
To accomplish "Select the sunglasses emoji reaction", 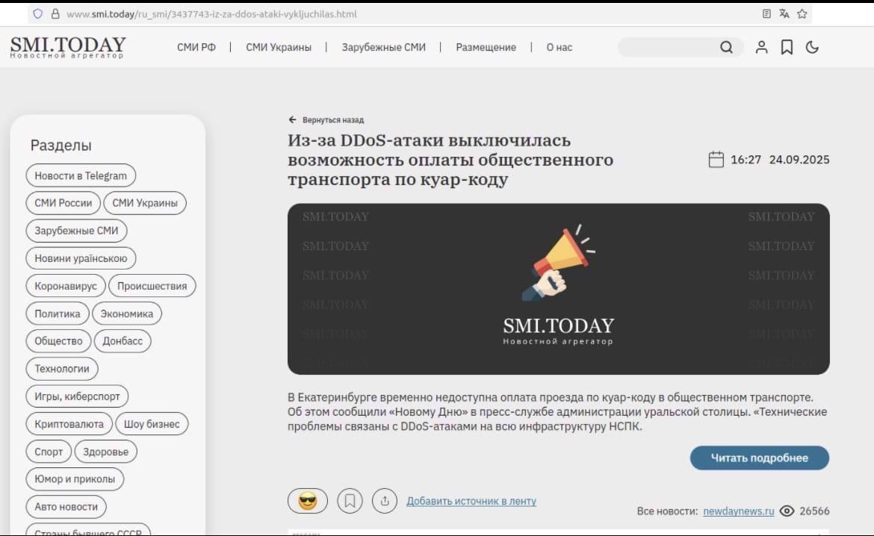I will [308, 500].
